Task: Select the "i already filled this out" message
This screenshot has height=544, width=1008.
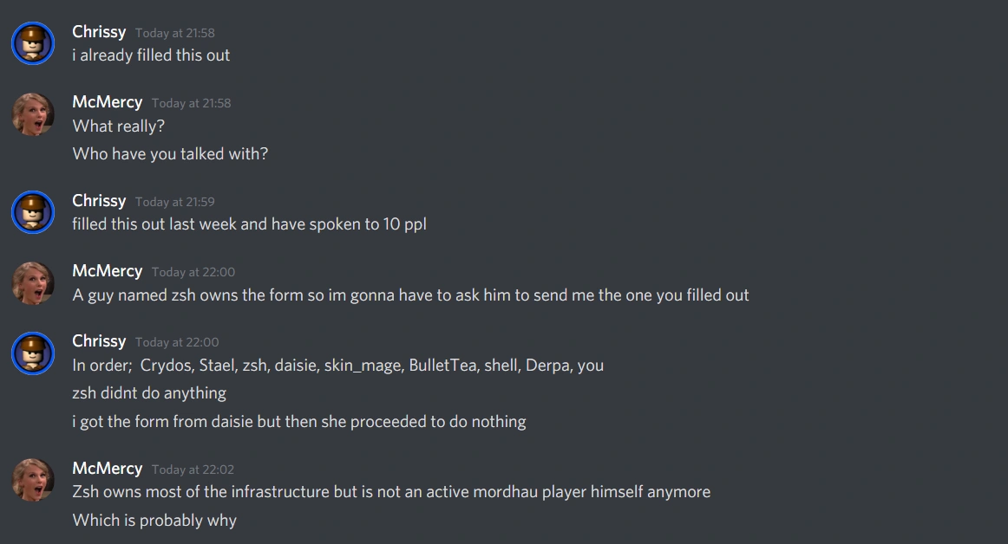Action: click(151, 55)
